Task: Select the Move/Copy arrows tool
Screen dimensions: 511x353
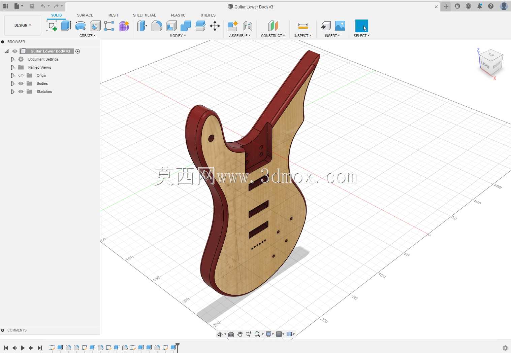Action: [x=215, y=26]
